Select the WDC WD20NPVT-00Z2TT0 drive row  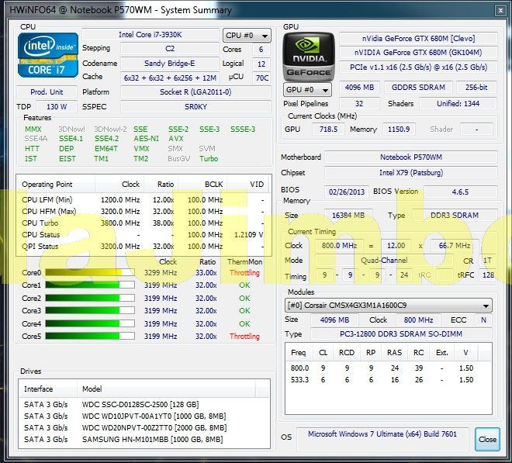pyautogui.click(x=144, y=428)
